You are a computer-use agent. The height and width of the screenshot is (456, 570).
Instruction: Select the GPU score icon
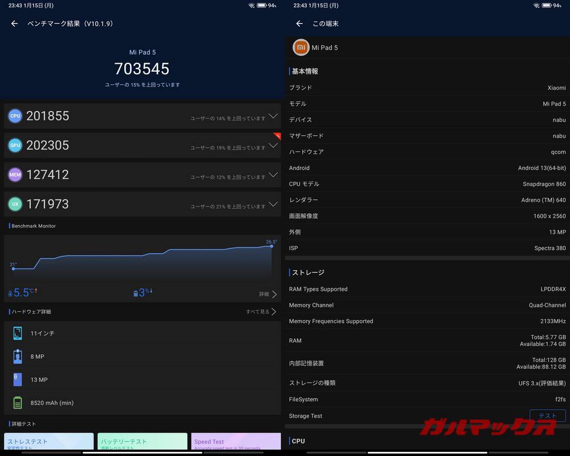coord(15,145)
